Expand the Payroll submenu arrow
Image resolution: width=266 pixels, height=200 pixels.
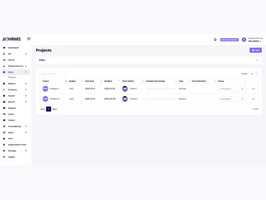pyautogui.click(x=26, y=95)
